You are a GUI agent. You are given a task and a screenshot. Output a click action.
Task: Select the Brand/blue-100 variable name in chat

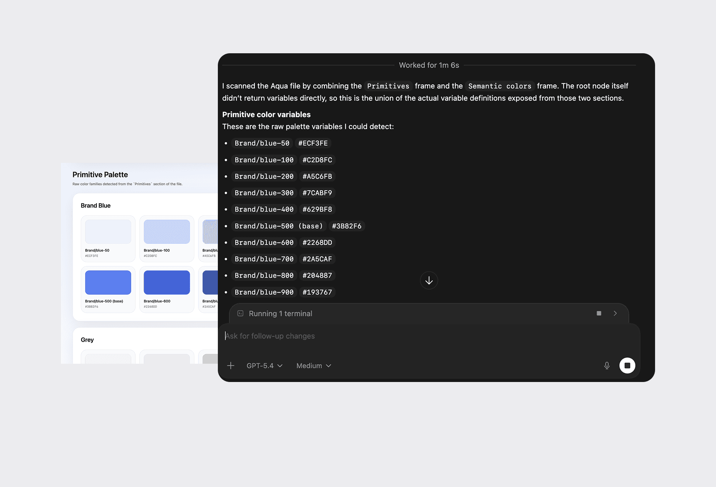pyautogui.click(x=264, y=160)
